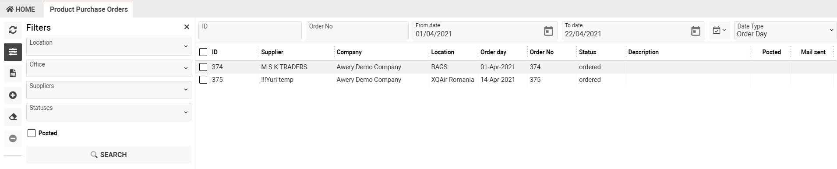Click the SEARCH button
Image resolution: width=837 pixels, height=169 pixels.
(109, 155)
